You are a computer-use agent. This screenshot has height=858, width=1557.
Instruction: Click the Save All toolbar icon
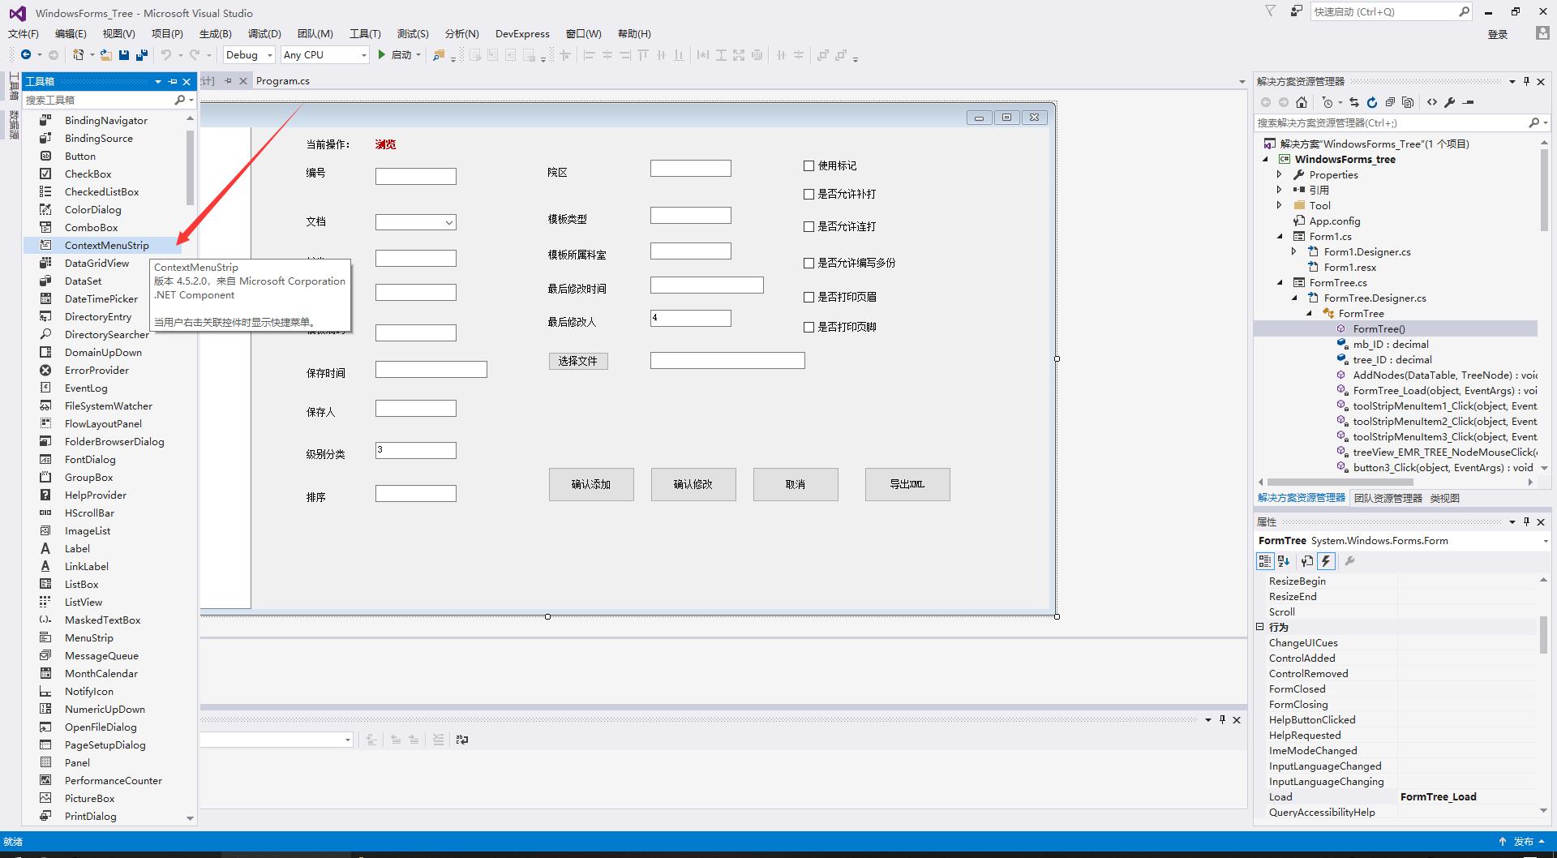[142, 55]
